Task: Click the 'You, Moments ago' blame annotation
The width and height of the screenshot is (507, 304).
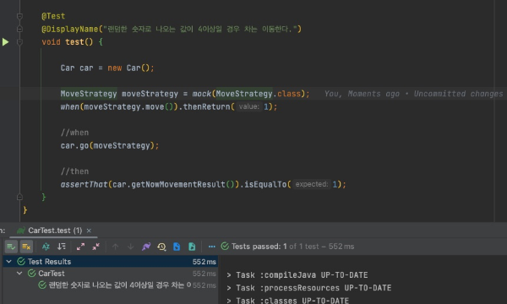Action: click(x=362, y=94)
